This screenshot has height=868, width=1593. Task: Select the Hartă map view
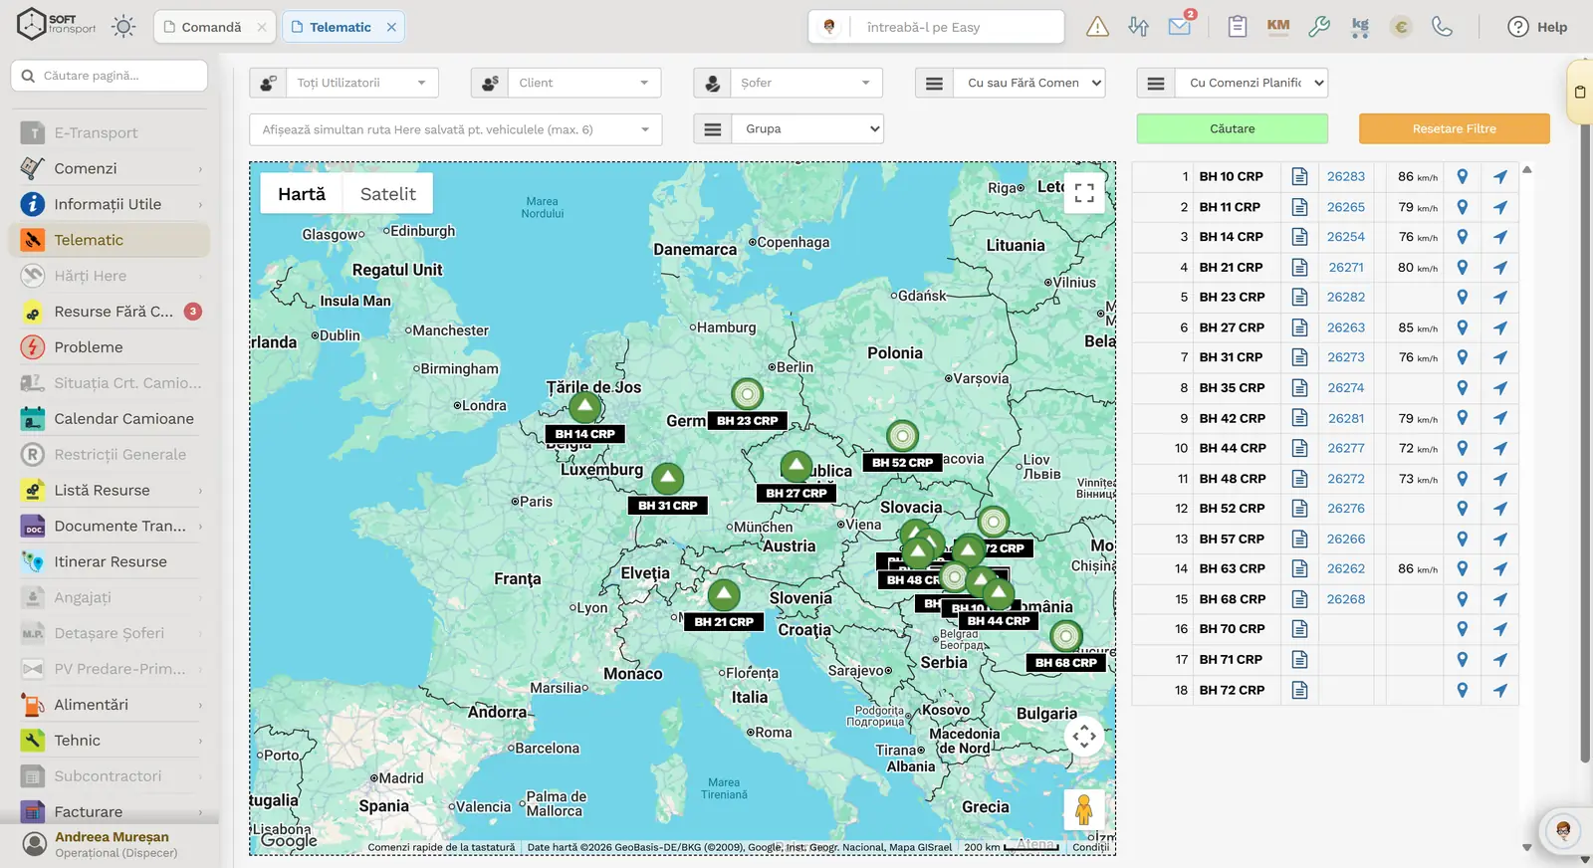point(302,194)
